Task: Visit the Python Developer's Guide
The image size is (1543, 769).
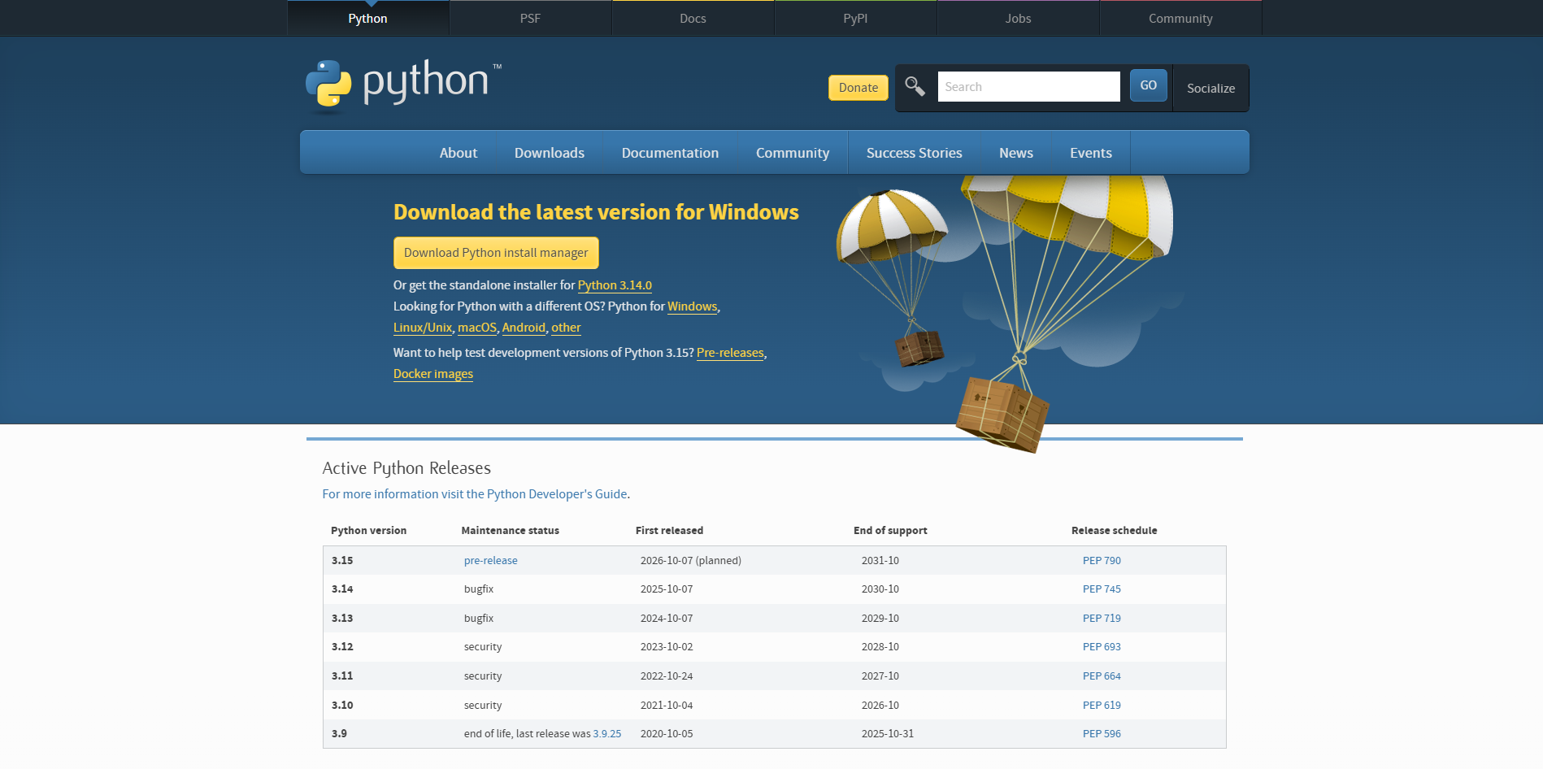Action: click(558, 493)
